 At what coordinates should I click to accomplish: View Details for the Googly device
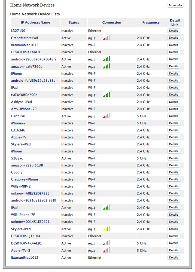173,172
